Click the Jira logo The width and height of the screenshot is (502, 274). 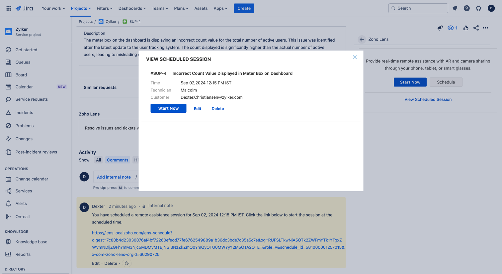(25, 8)
